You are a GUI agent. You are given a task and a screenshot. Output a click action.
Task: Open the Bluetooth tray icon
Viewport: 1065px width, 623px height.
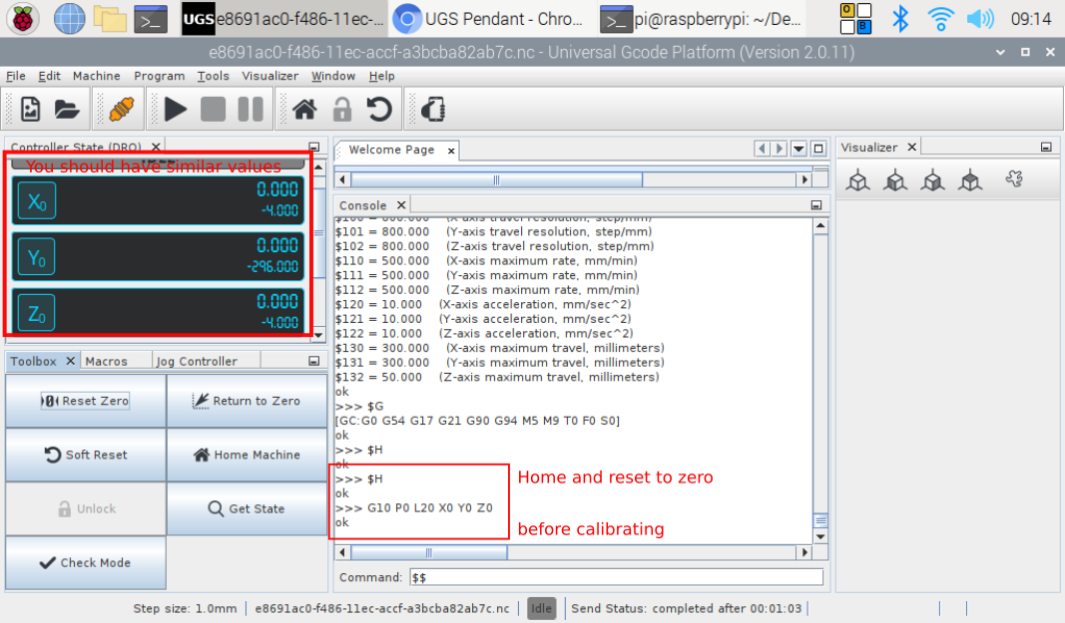[900, 19]
